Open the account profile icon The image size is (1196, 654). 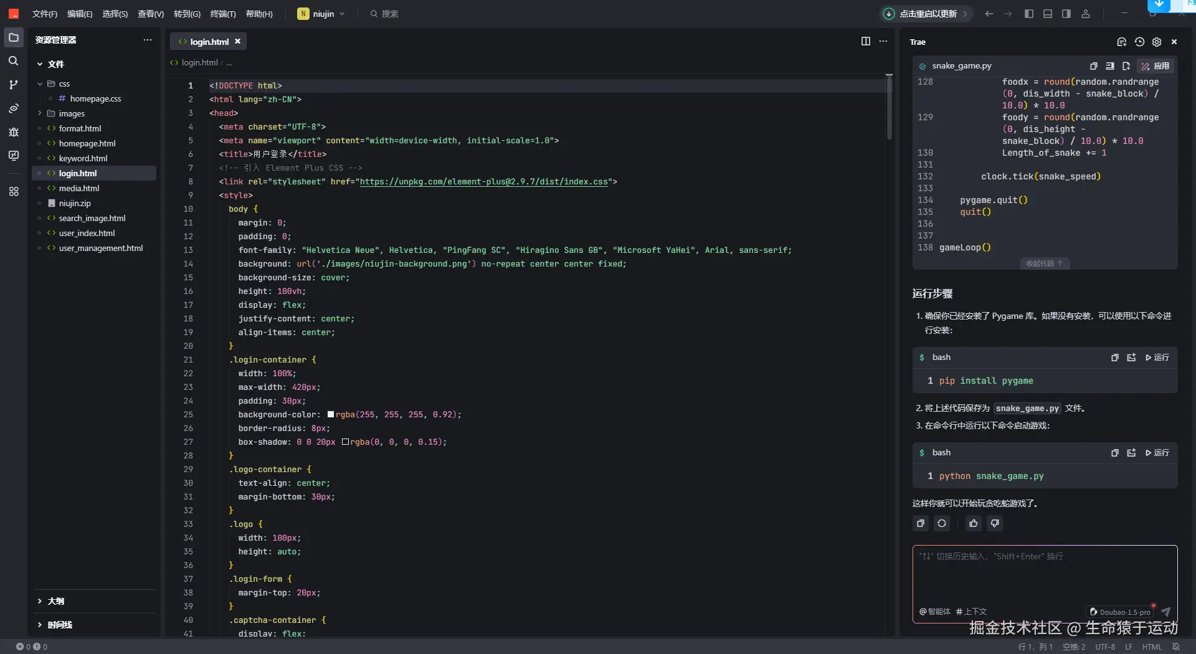click(1086, 14)
